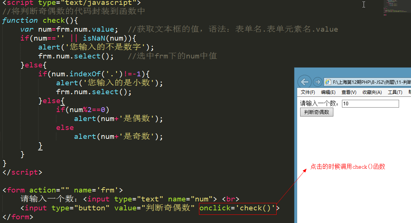This screenshot has height=223, width=411.
Task: Place cursor on the function keyword
Action: click(x=20, y=20)
